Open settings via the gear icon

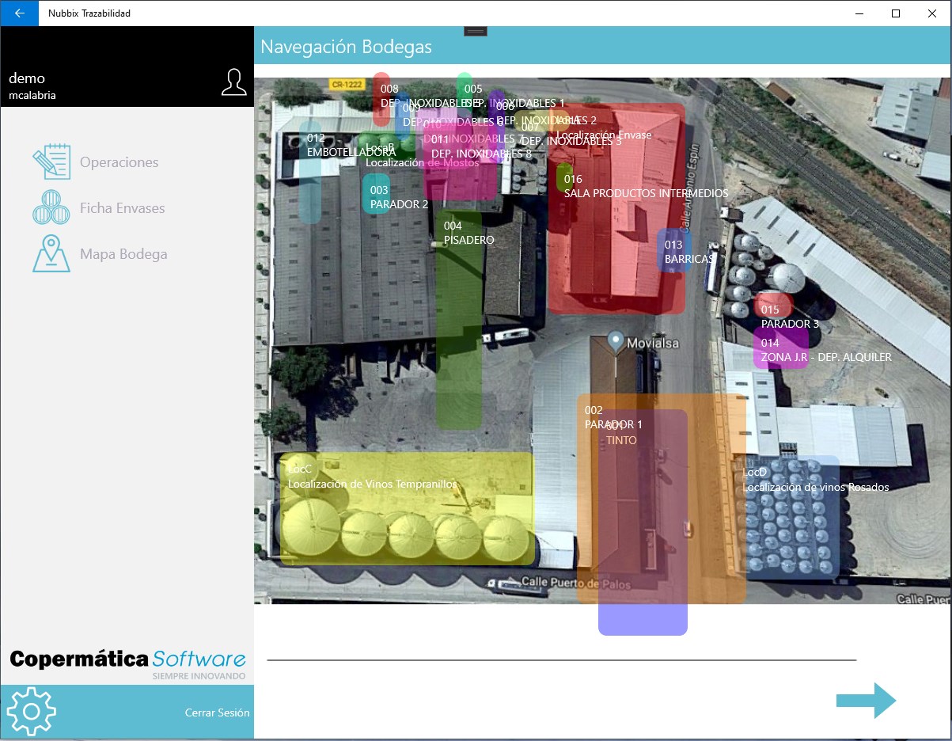click(x=32, y=711)
